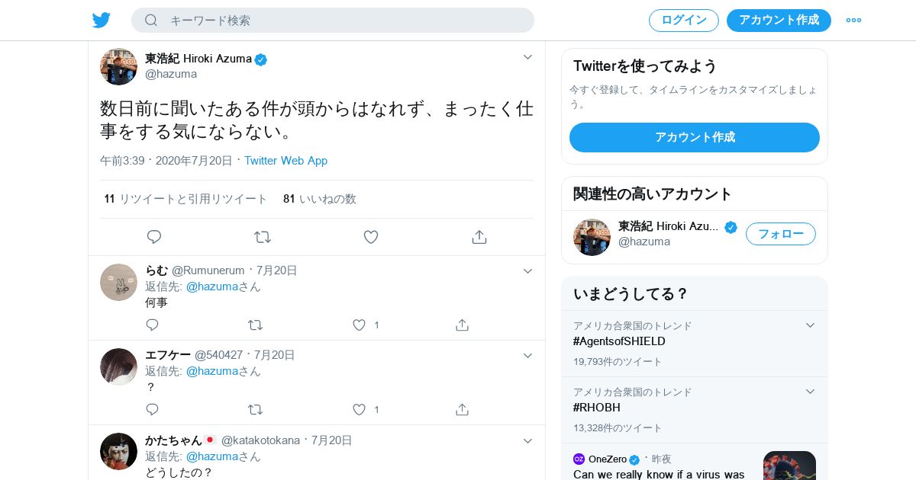Click the Twitter bird logo
Viewport: 916px width, 480px height.
(x=102, y=20)
